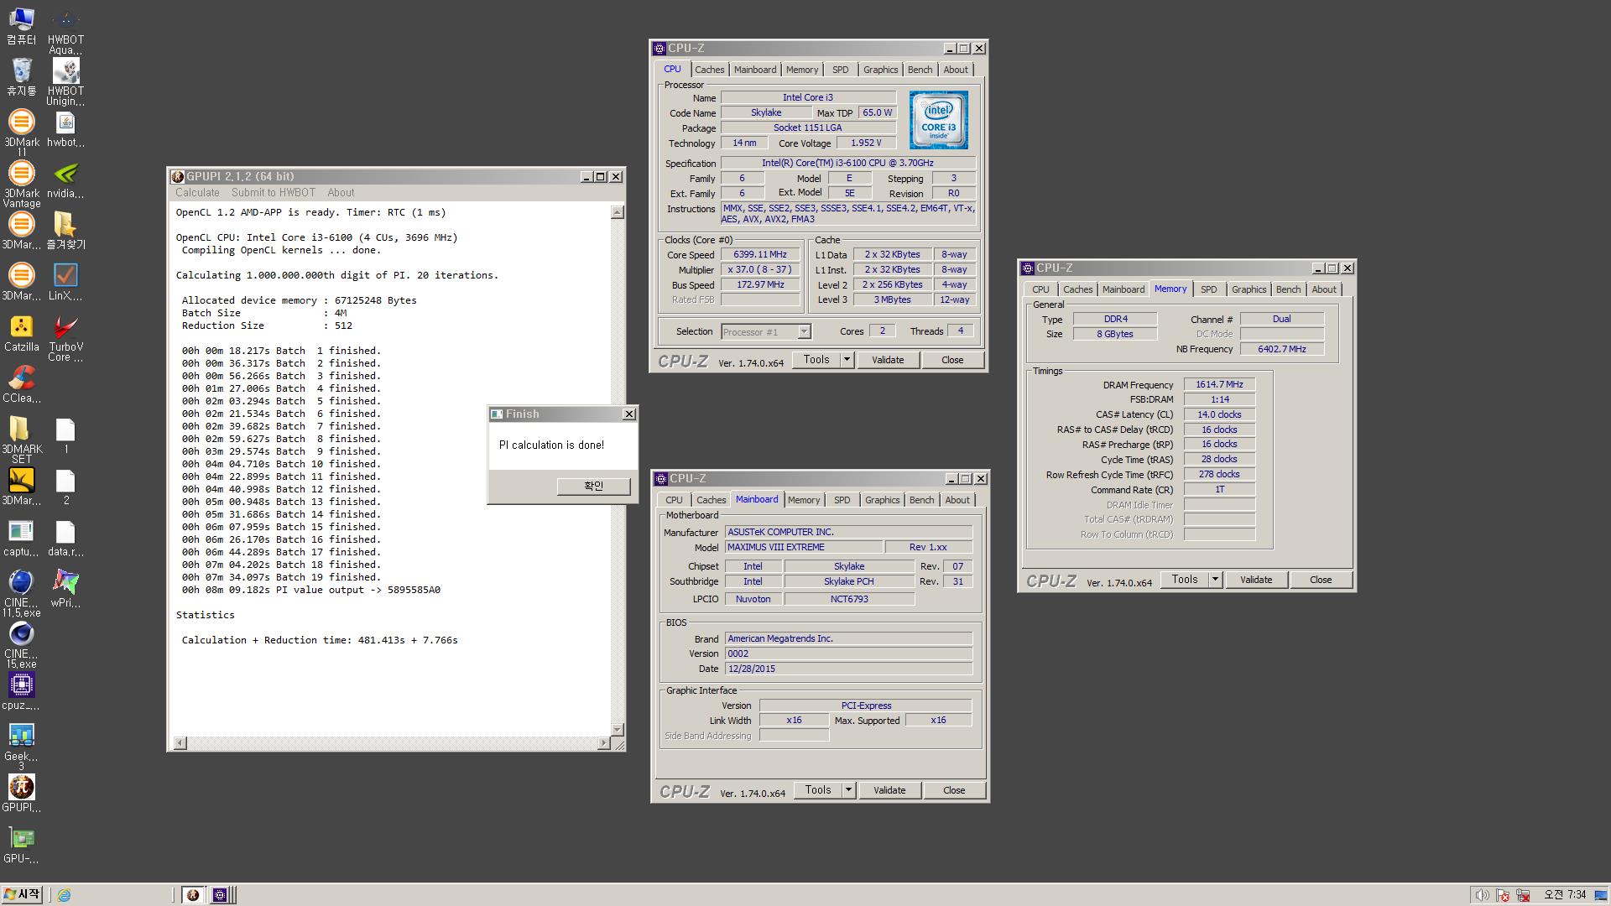Open the data.r file icon
The width and height of the screenshot is (1611, 906).
pos(65,538)
